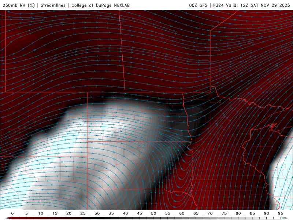Click the colorbar label '60'
293x220 pixels.
coord(182,213)
